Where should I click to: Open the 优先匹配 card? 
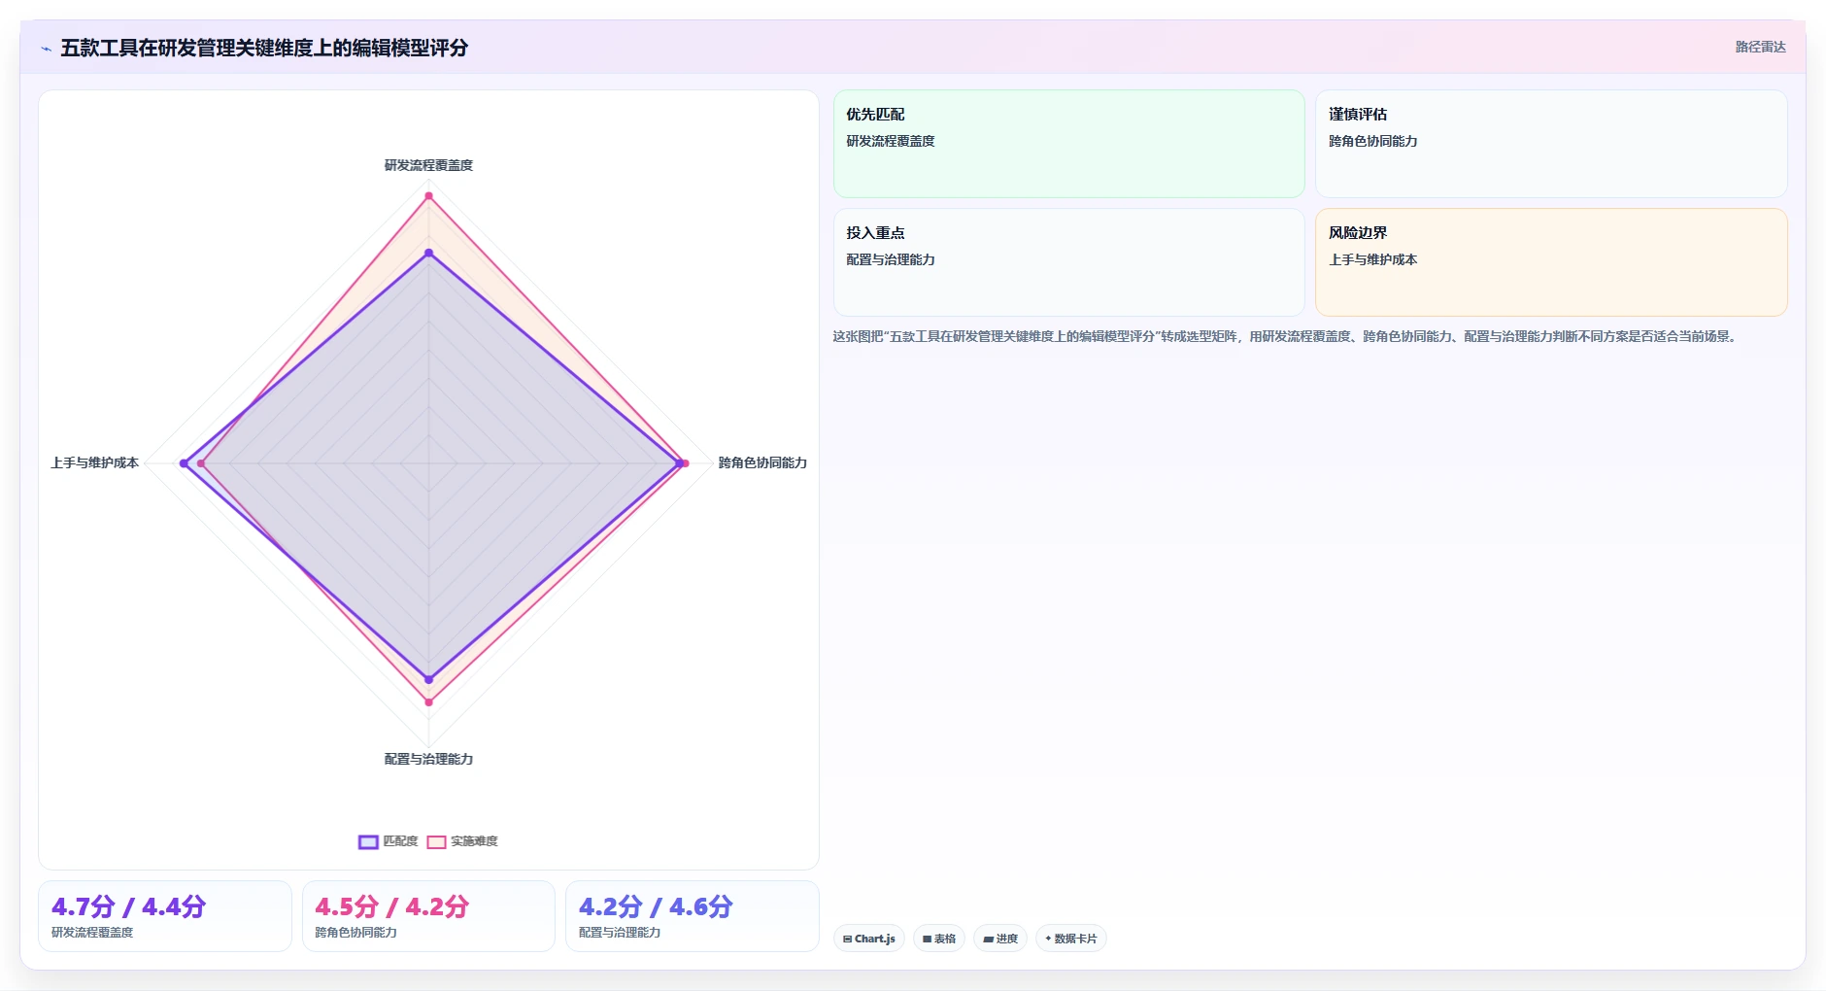1068,144
